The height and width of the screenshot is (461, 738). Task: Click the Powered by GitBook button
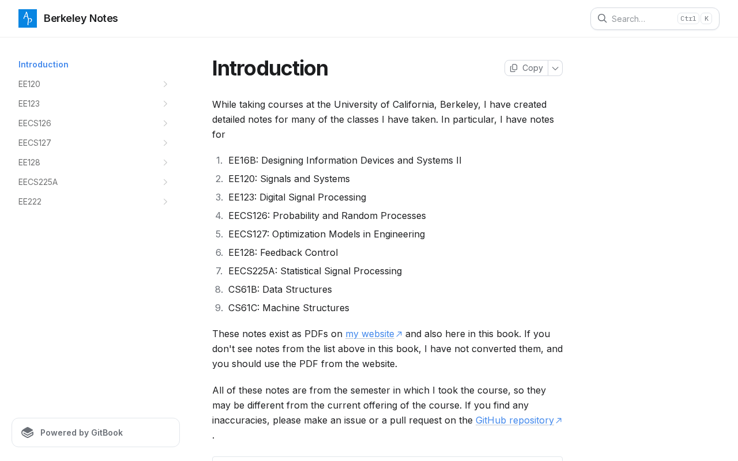pyautogui.click(x=96, y=433)
